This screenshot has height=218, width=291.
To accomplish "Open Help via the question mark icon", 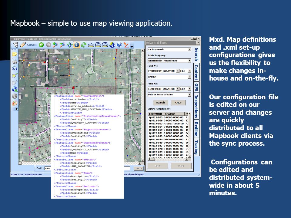I will point(119,45).
